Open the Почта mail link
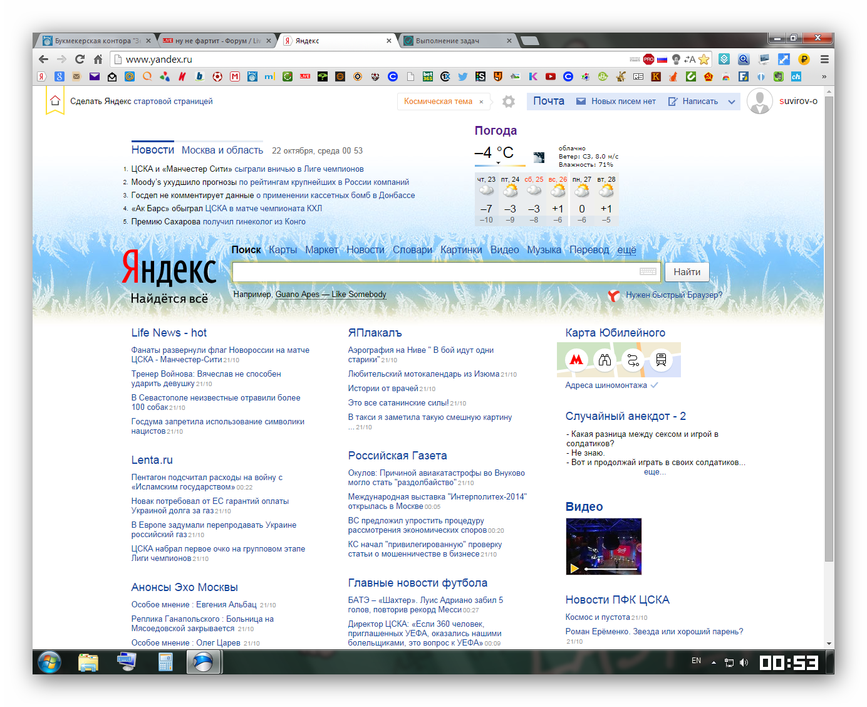 (x=549, y=101)
